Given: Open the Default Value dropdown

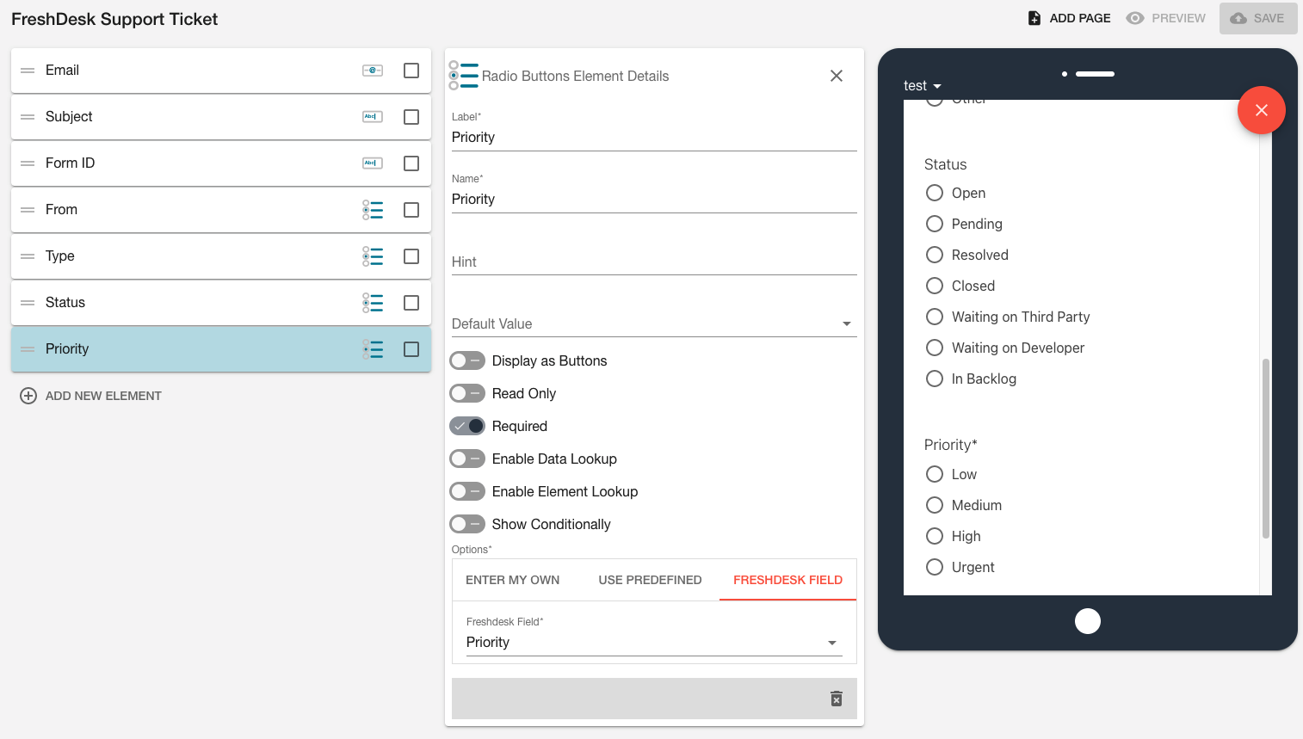Looking at the screenshot, I should tap(654, 323).
